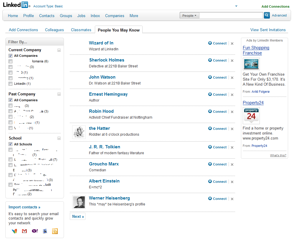Toggle the All Schools checkbox
The height and width of the screenshot is (244, 299).
[11, 144]
